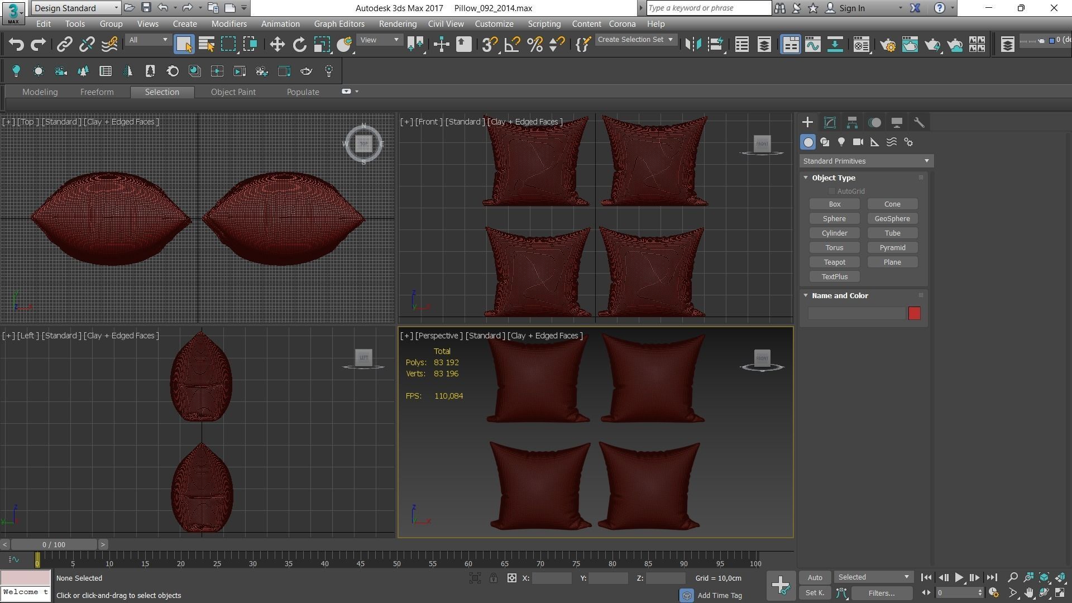The image size is (1072, 603).
Task: Select the Cameras category icon
Action: pos(858,142)
